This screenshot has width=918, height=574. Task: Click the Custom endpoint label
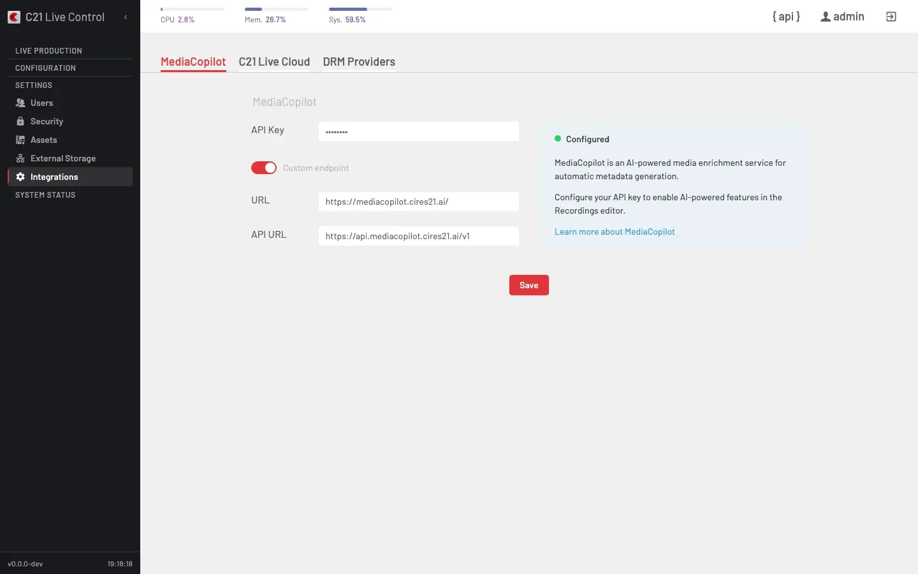[x=316, y=168]
